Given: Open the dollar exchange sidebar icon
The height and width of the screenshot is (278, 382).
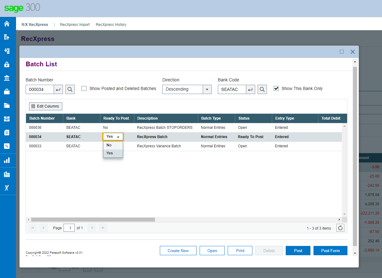Looking at the screenshot, I should click(7, 174).
